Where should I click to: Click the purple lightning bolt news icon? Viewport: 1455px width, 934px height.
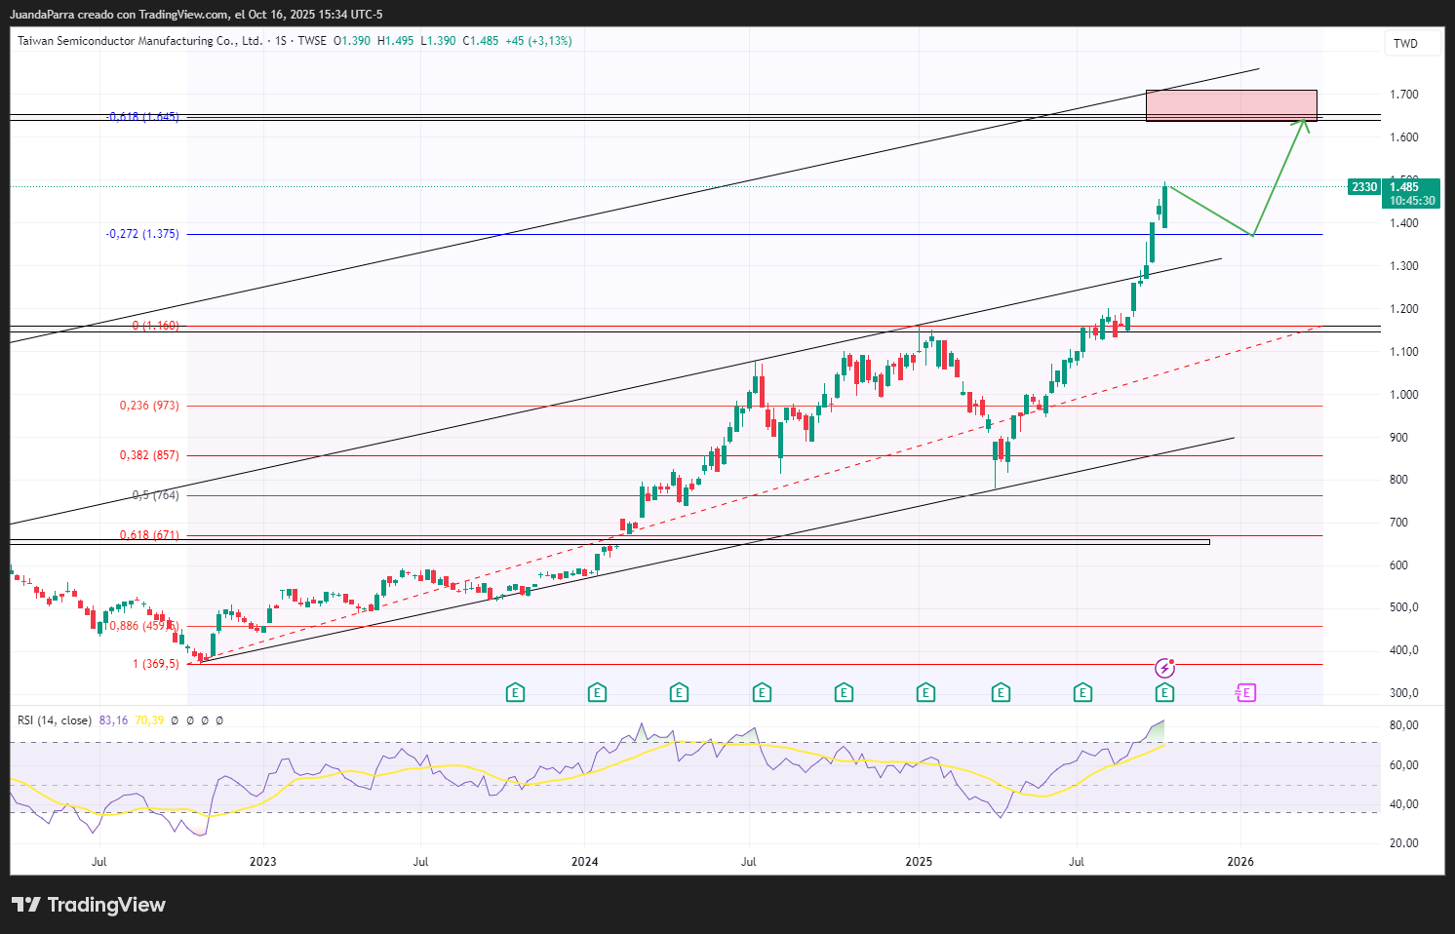1164,668
